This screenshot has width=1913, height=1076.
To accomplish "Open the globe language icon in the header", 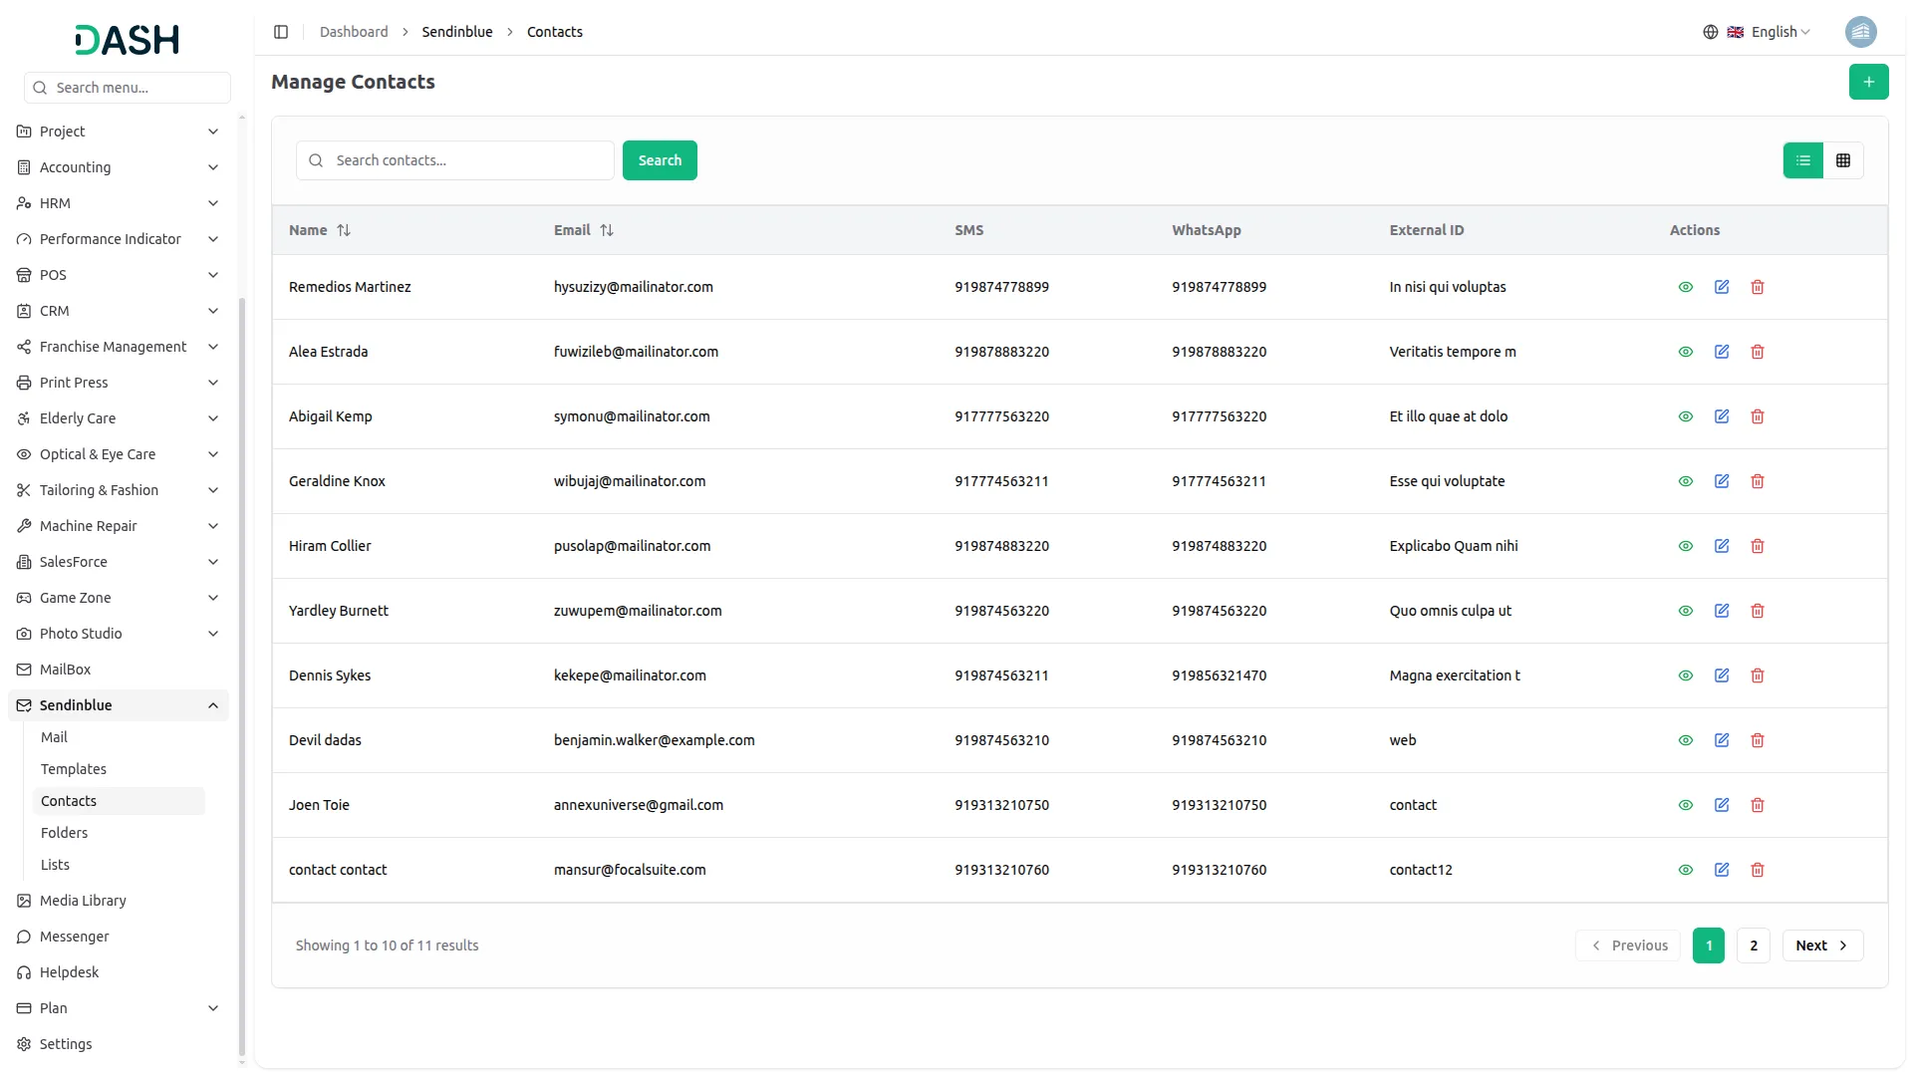I will (x=1710, y=31).
